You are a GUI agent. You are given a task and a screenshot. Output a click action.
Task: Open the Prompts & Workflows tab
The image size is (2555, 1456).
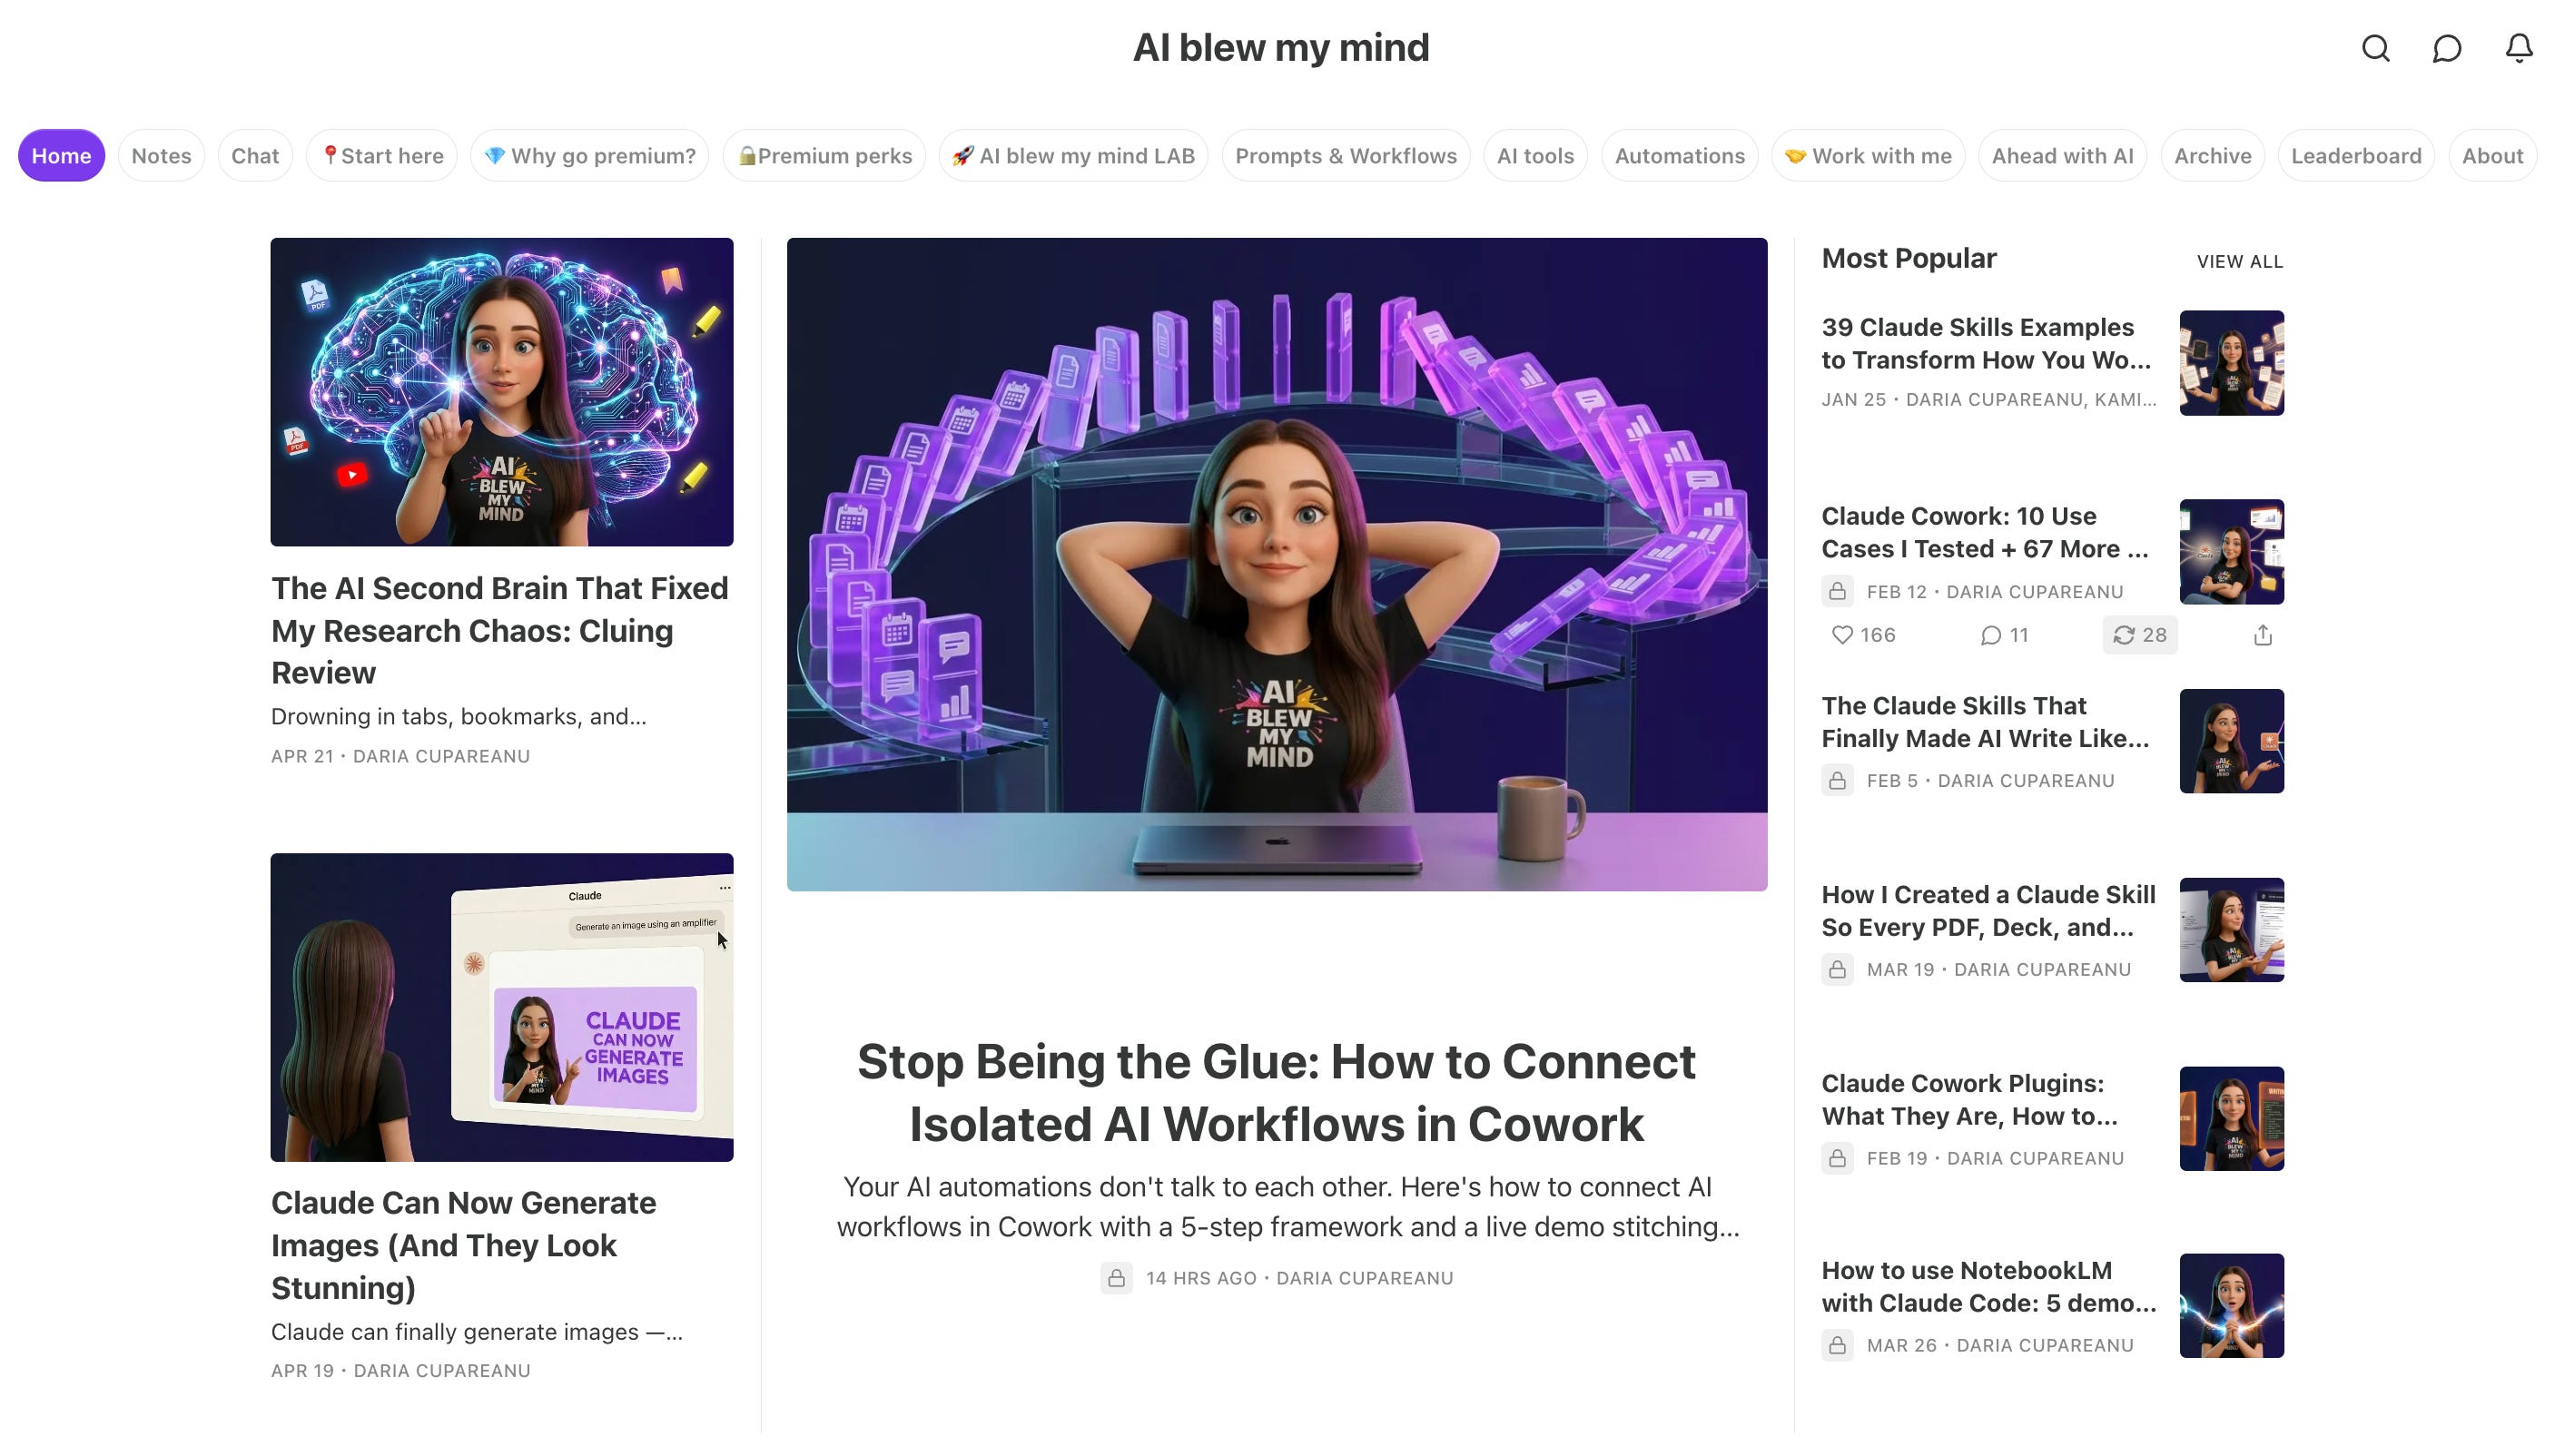1345,155
